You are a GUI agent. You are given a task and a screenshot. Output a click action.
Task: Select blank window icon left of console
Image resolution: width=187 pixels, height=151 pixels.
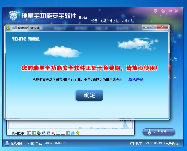63,133
